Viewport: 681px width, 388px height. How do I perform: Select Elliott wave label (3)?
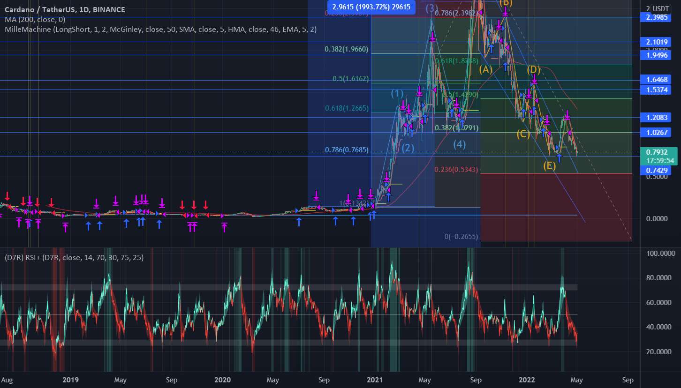pyautogui.click(x=432, y=8)
